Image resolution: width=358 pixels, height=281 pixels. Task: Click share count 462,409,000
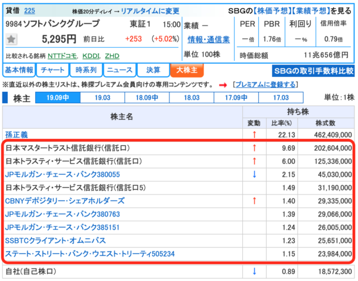click(x=333, y=135)
